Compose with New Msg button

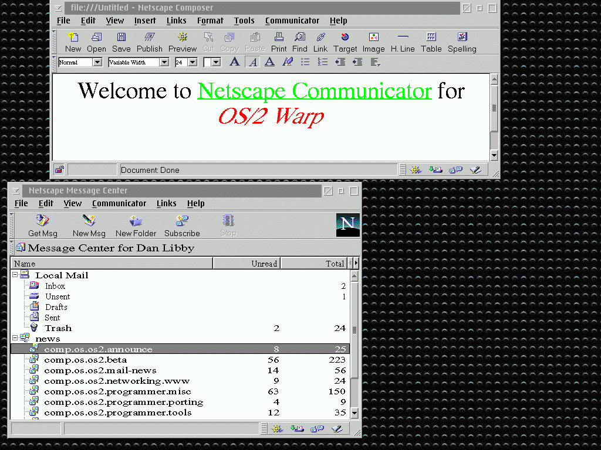click(x=89, y=226)
